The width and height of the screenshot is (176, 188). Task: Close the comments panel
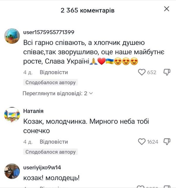[167, 9]
